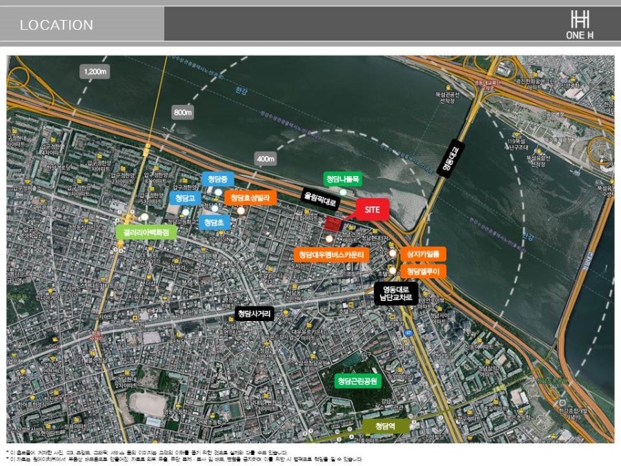Viewport: 621px width, 466px height.
Task: Click the 영동대교 bridge label
Action: [x=451, y=159]
